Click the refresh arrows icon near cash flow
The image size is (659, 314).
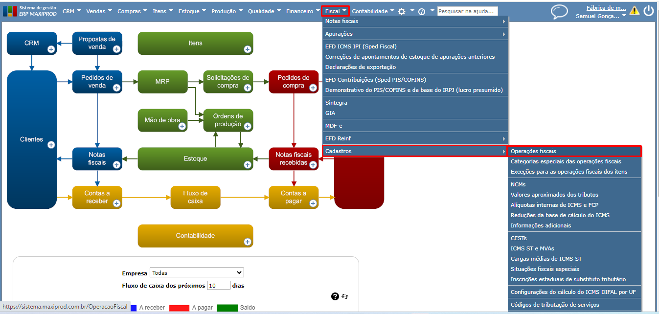[345, 296]
